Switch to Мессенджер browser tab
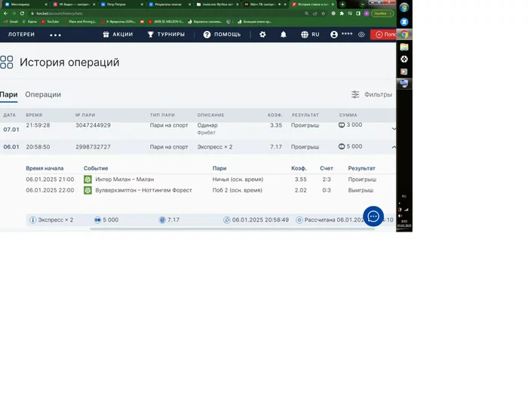This screenshot has height=396, width=528. tap(25, 5)
